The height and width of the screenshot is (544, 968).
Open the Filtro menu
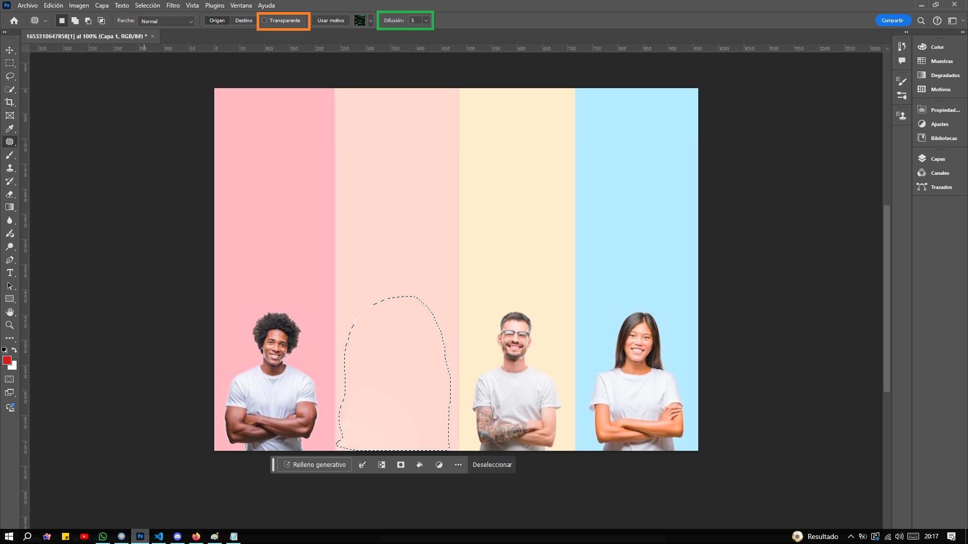click(x=173, y=6)
